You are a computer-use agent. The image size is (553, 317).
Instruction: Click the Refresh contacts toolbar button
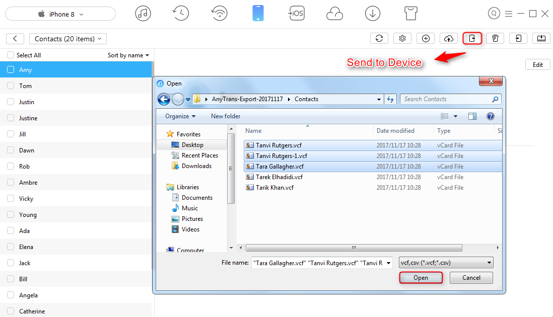coord(379,38)
